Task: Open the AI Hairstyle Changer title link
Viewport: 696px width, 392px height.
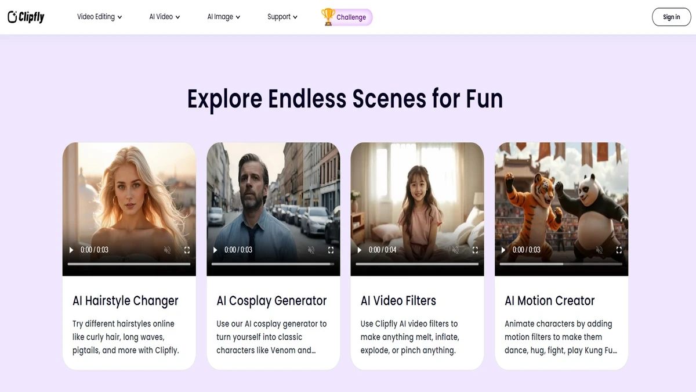Action: coord(125,301)
